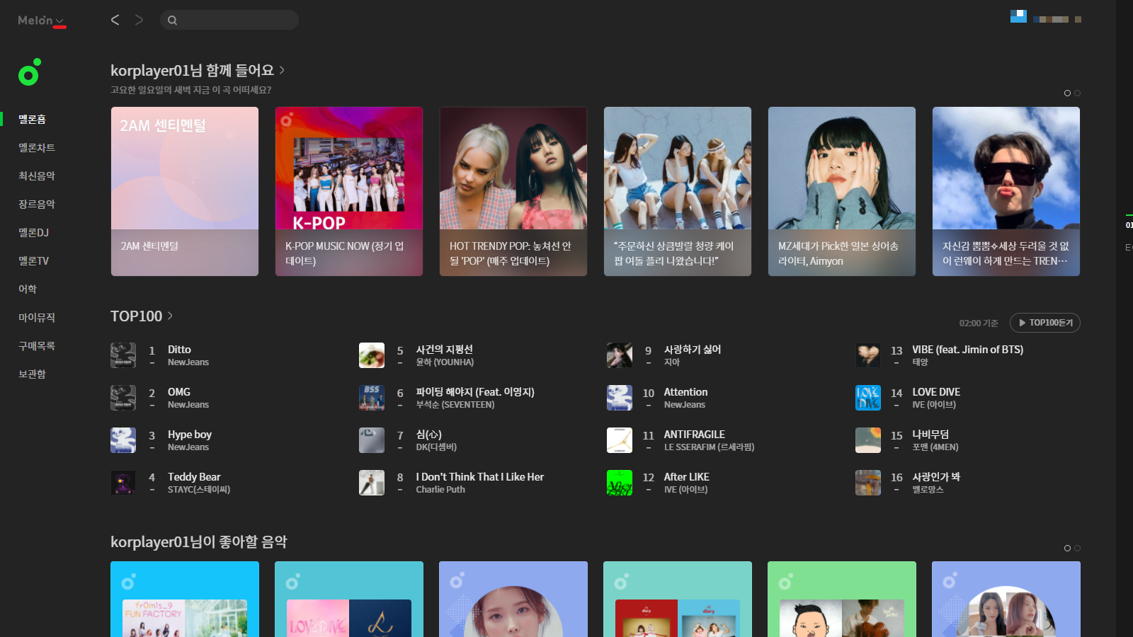This screenshot has height=637, width=1133.
Task: Open 최신음악 in sidebar
Action: click(x=37, y=176)
